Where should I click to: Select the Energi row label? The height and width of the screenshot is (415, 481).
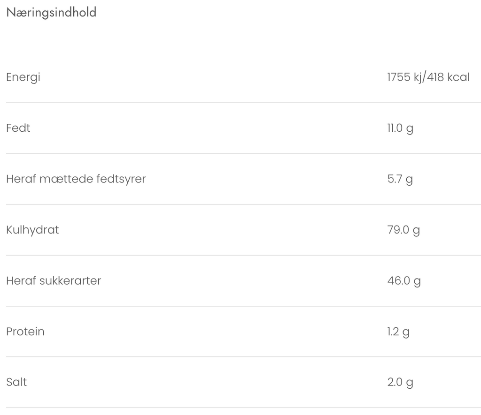coord(23,77)
